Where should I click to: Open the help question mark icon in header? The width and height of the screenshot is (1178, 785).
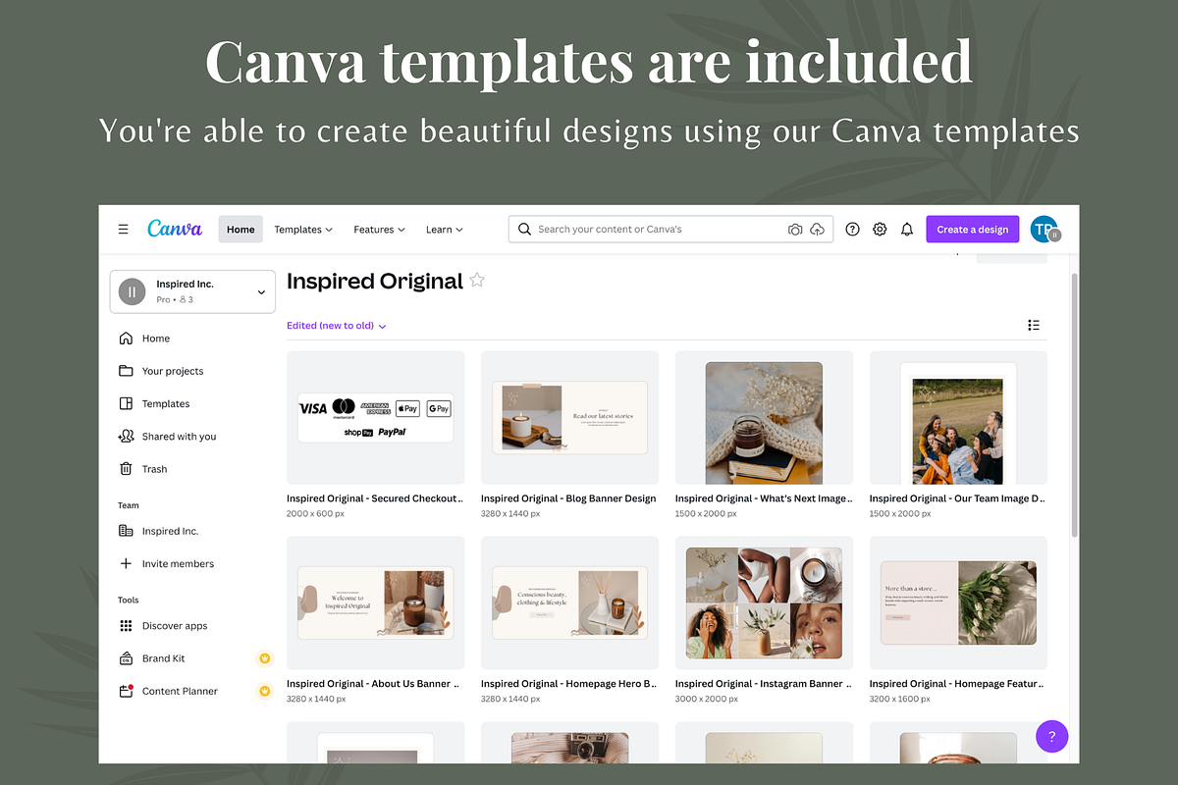click(852, 230)
